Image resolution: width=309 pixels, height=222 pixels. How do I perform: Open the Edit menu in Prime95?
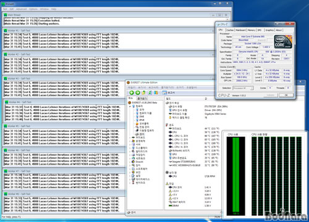[12, 9]
